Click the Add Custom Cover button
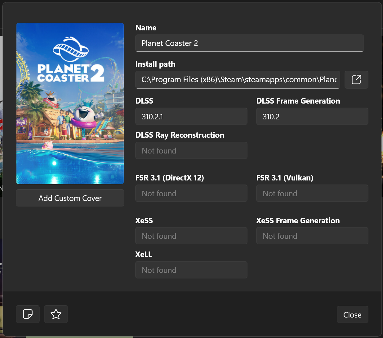The image size is (383, 338). pos(70,198)
